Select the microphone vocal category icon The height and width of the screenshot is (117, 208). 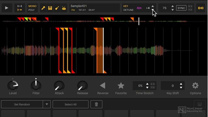(43, 8)
